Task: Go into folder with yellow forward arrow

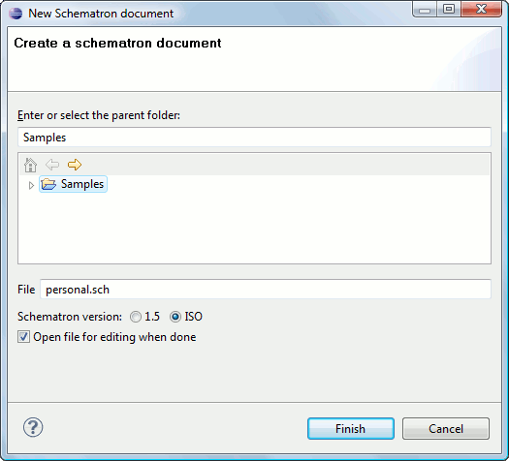Action: coord(75,165)
